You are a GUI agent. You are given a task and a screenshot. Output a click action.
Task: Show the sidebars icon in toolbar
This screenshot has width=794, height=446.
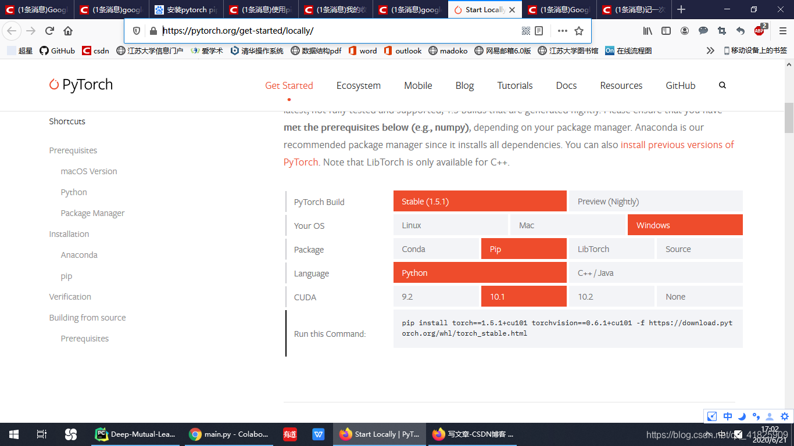click(x=666, y=31)
